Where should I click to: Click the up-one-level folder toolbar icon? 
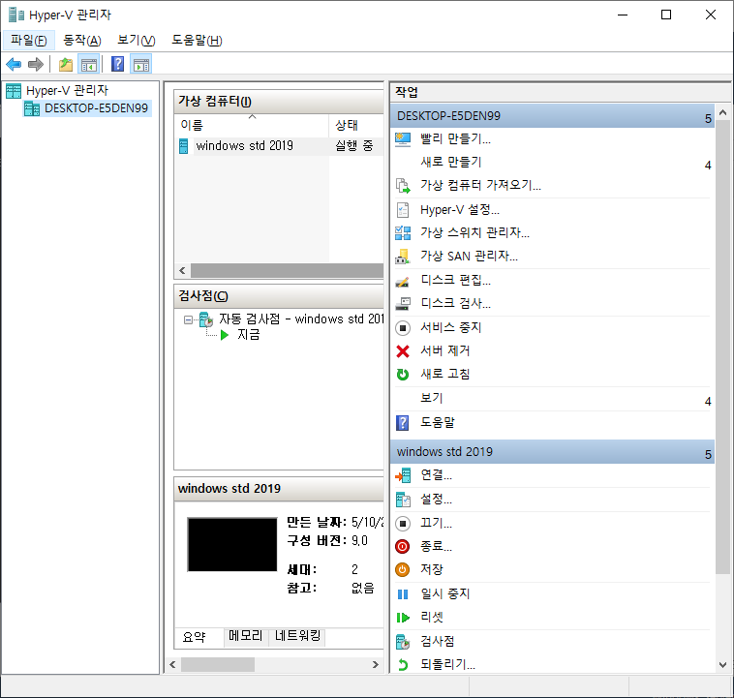66,64
